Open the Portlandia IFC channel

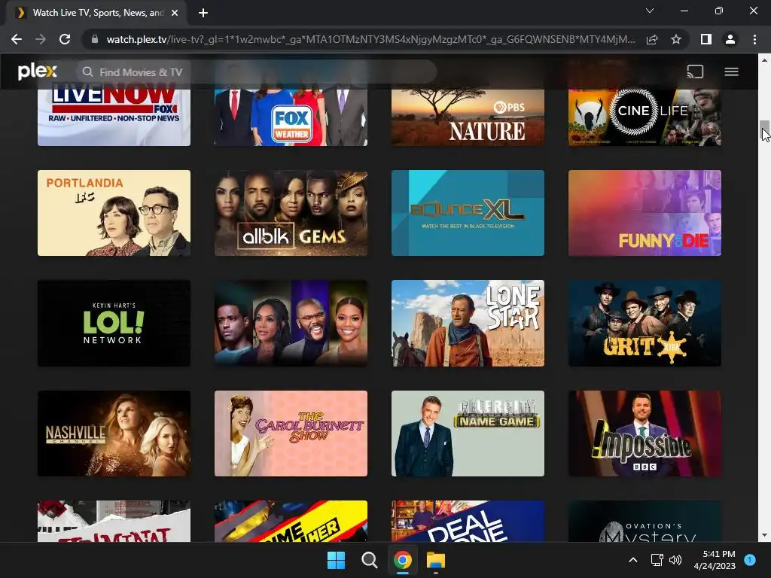(x=114, y=213)
